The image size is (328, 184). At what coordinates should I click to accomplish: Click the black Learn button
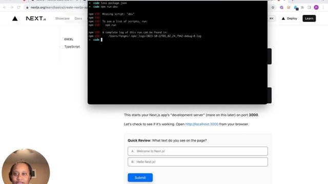[x=309, y=18]
